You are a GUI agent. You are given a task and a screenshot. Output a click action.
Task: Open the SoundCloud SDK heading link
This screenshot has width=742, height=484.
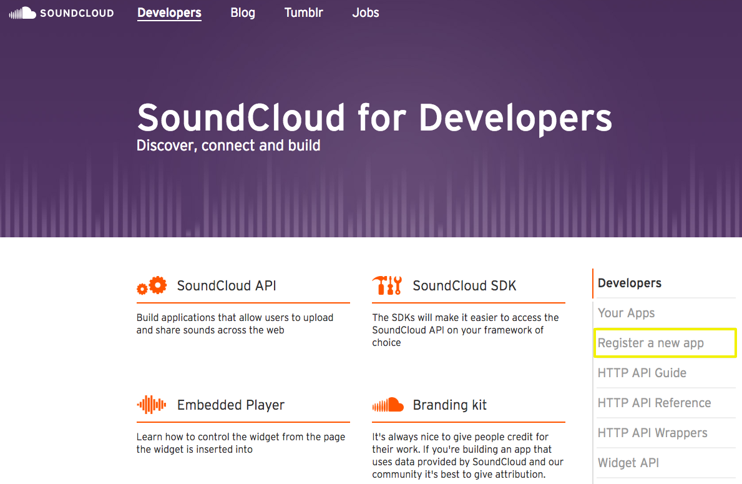coord(464,285)
